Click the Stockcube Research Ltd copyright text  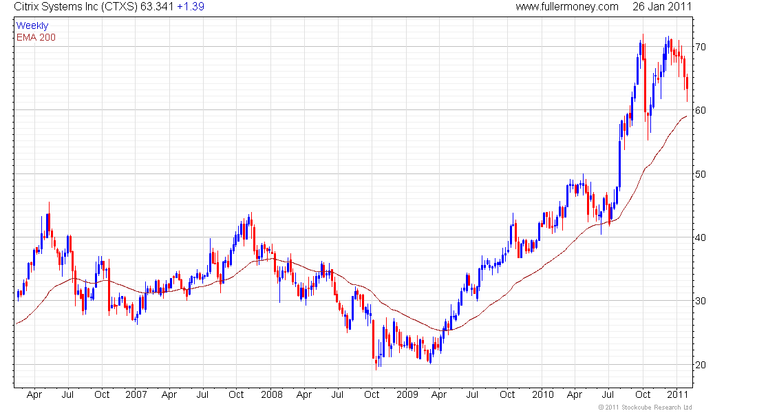pos(645,407)
